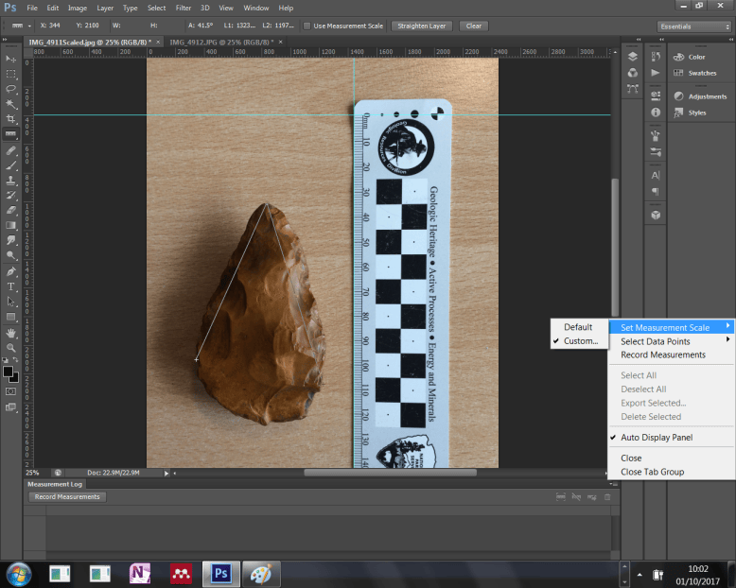Screen dimensions: 736x588
Task: Choose the checked Custom... scale option
Action: click(x=579, y=341)
